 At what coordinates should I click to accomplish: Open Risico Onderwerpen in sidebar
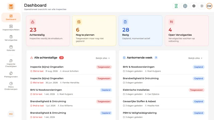click(x=11, y=86)
